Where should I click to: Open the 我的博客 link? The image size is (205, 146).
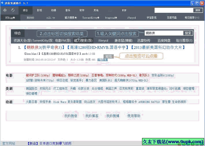pyautogui.click(x=92, y=116)
